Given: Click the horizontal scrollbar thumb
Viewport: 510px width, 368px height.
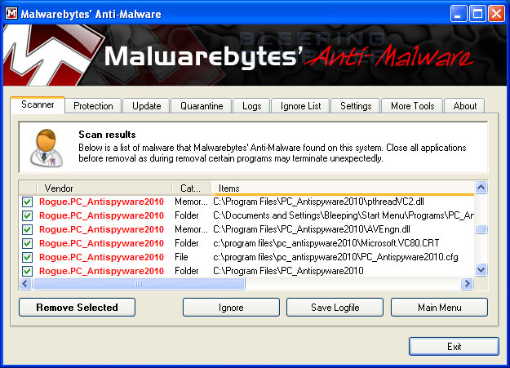Looking at the screenshot, I should (x=139, y=284).
